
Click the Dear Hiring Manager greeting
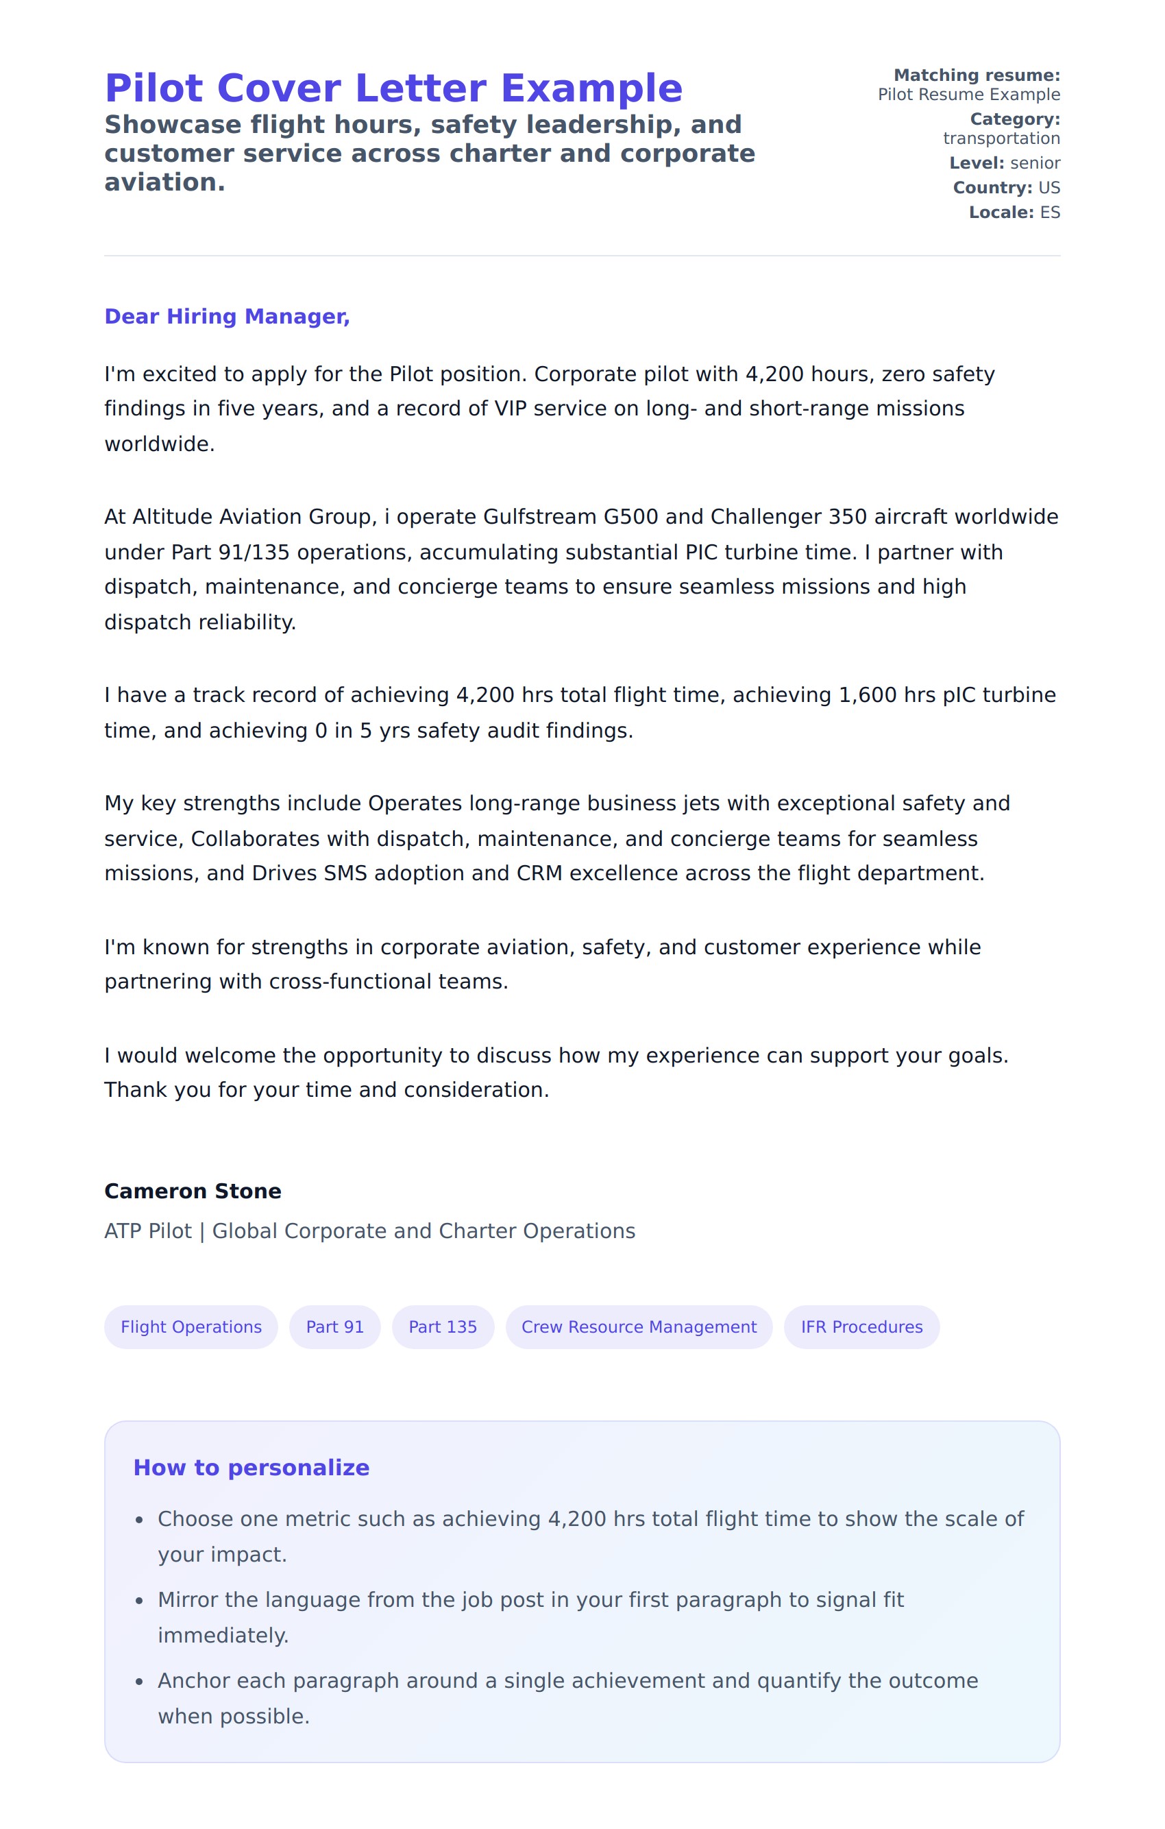(227, 317)
